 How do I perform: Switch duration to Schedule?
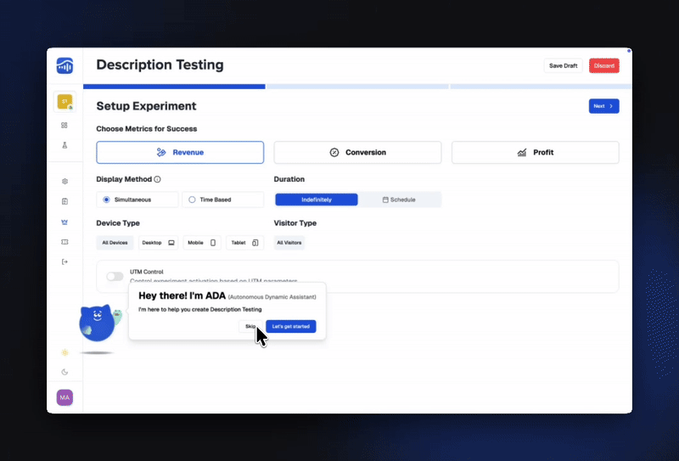pos(399,200)
